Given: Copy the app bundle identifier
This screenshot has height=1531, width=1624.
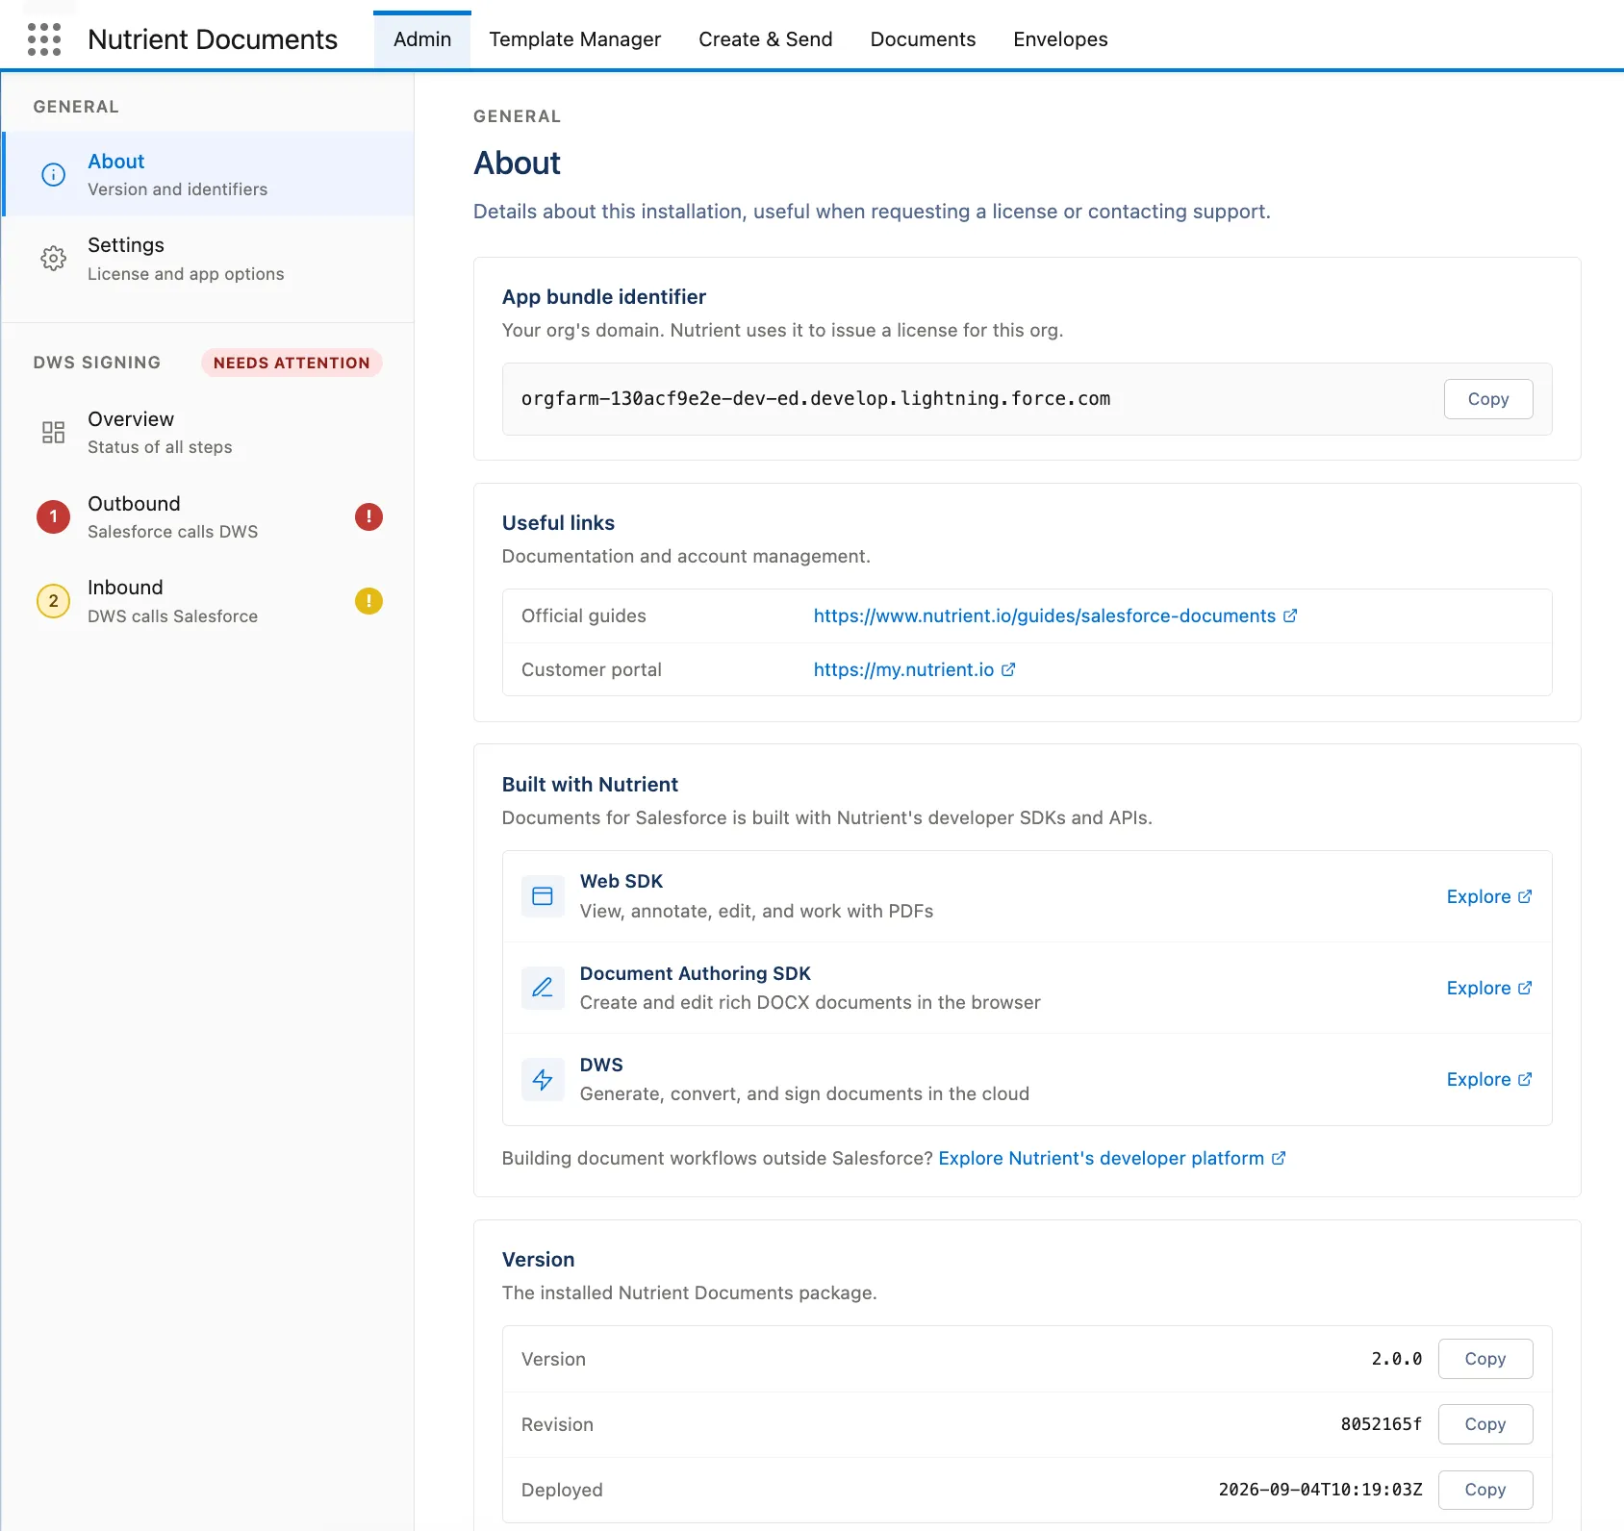Looking at the screenshot, I should click(x=1487, y=399).
